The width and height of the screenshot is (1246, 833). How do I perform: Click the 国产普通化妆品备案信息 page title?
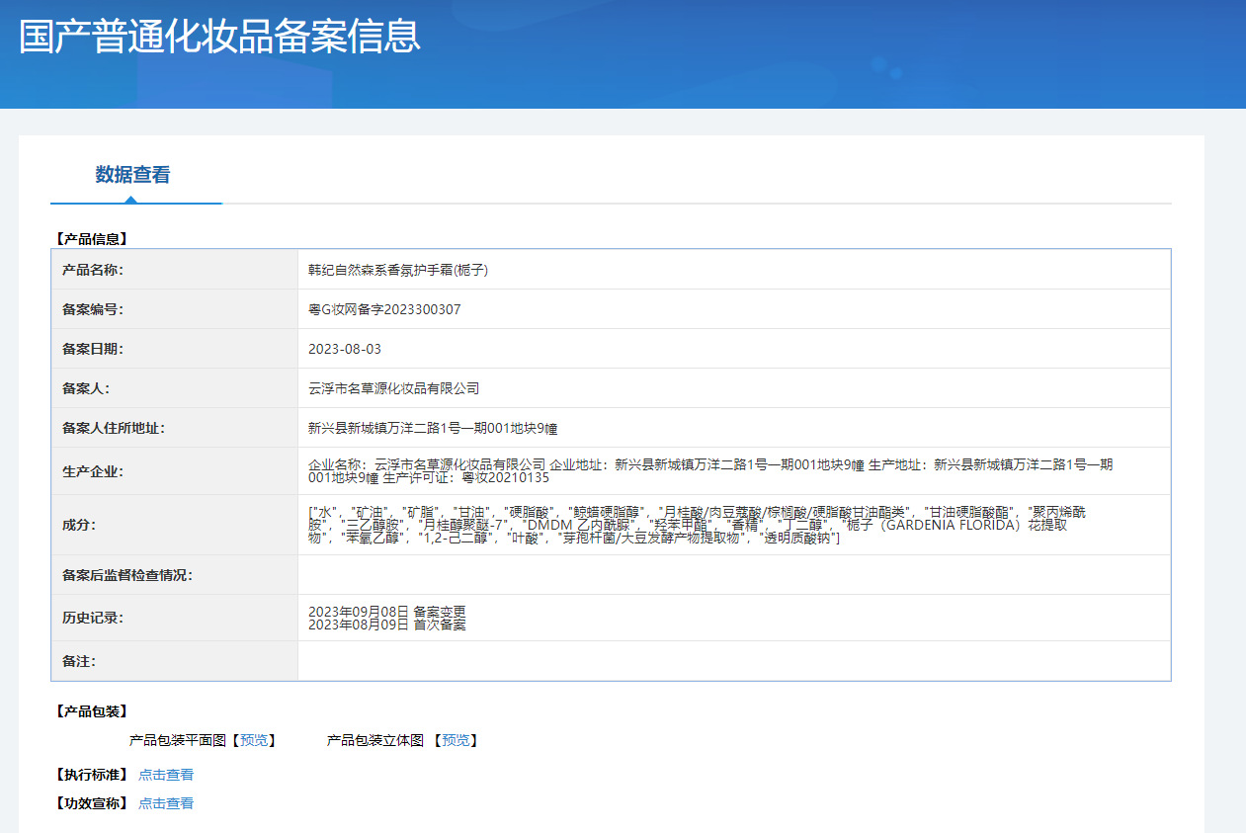coord(219,36)
